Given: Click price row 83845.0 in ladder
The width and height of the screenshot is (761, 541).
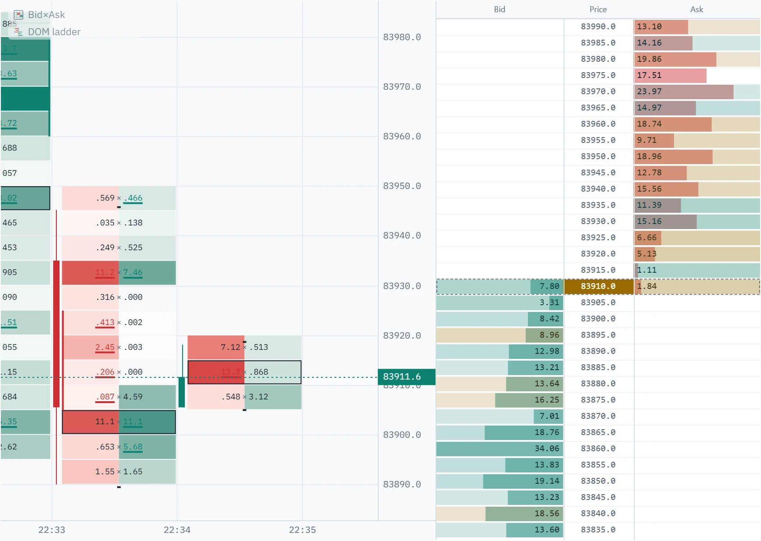Looking at the screenshot, I should (x=598, y=497).
